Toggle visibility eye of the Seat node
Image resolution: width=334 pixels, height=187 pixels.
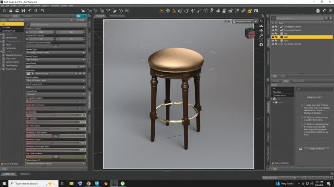pos(273,37)
